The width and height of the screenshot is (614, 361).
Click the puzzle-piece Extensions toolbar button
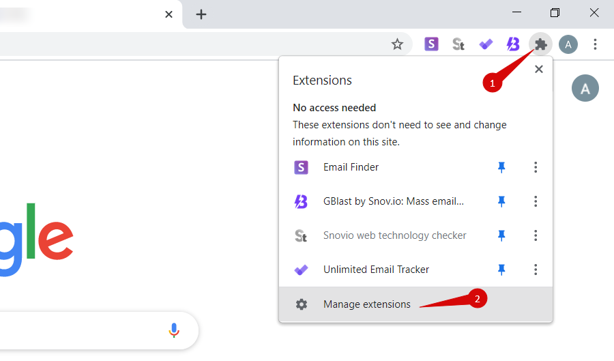[x=541, y=44]
